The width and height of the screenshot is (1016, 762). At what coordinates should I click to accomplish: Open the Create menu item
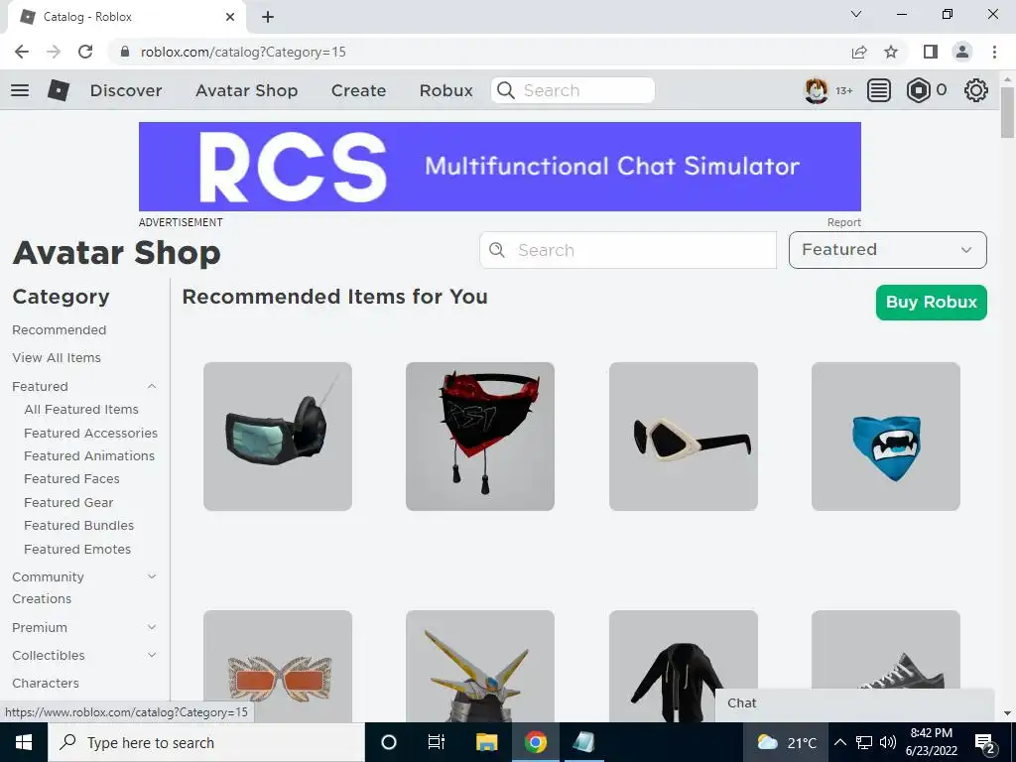(358, 90)
